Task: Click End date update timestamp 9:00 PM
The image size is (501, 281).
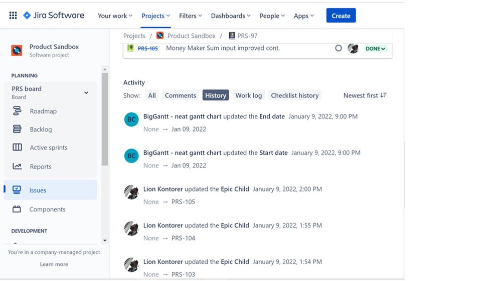Action: coord(323,116)
